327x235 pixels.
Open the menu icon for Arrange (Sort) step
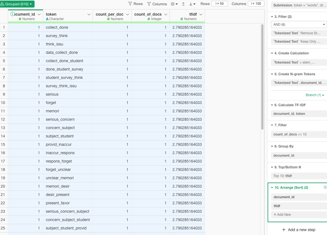point(325,187)
